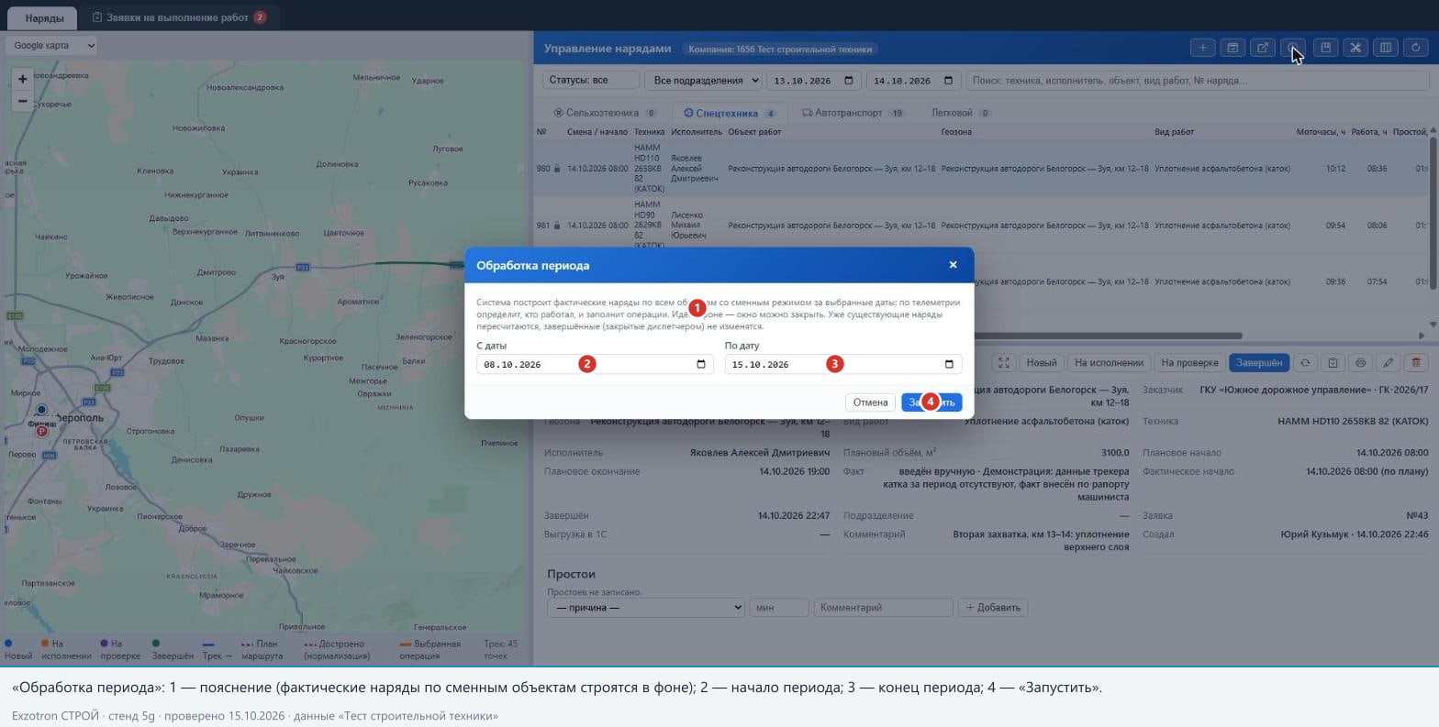
Task: Open the wrench tools icon in the header
Action: point(1355,48)
